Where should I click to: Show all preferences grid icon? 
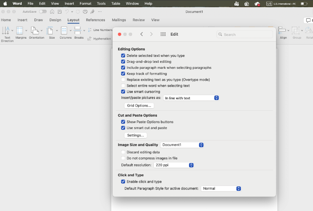[163, 34]
